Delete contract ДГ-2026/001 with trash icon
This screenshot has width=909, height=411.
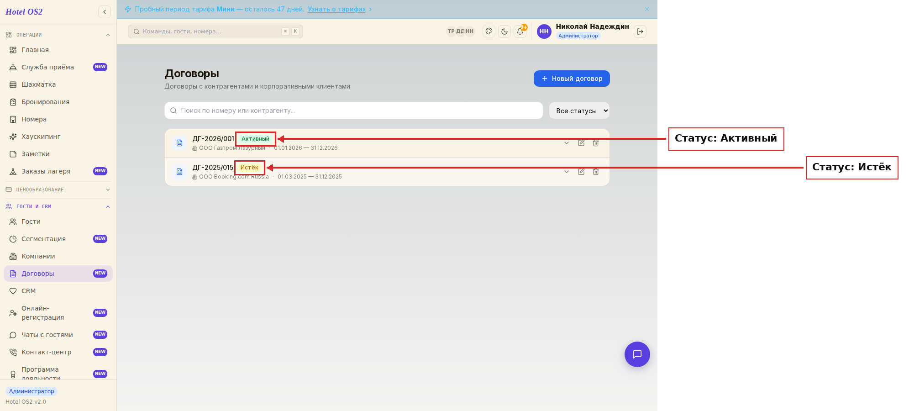[596, 143]
